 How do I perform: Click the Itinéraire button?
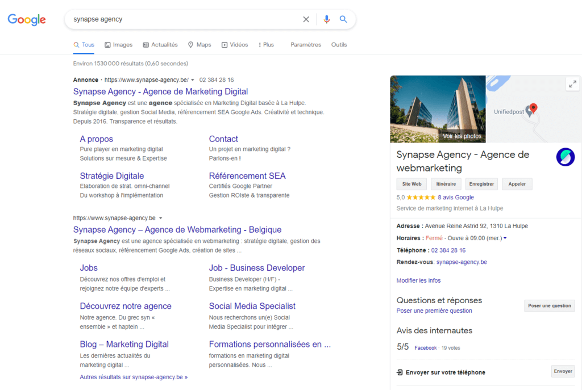(446, 184)
